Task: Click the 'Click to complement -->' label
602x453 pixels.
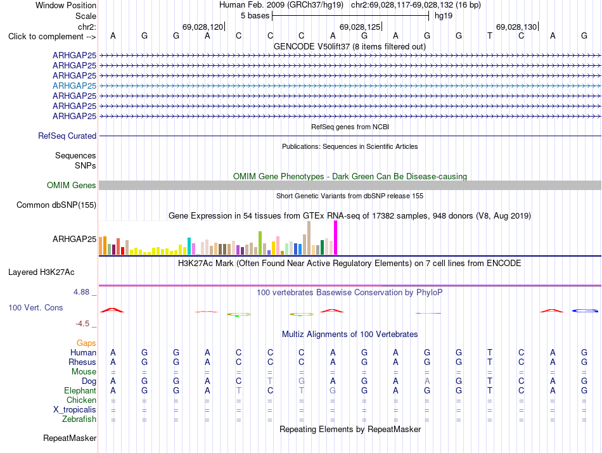Action: (x=52, y=37)
